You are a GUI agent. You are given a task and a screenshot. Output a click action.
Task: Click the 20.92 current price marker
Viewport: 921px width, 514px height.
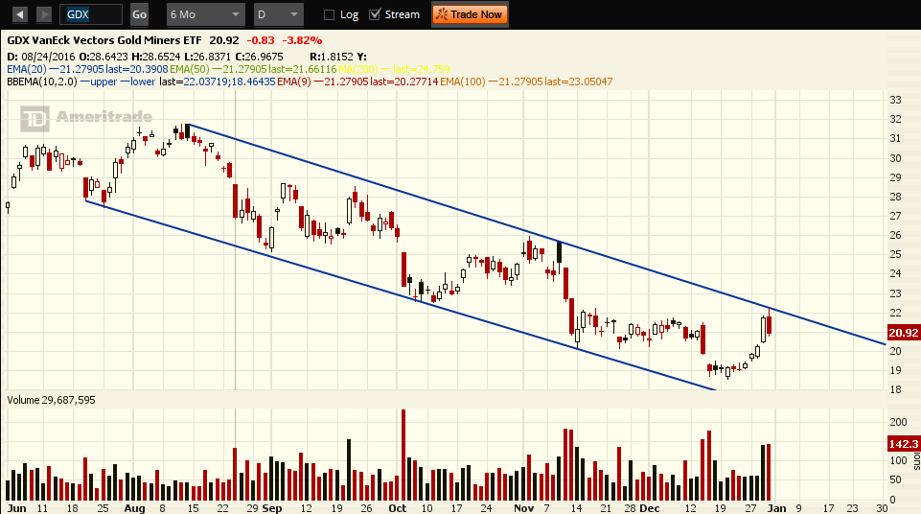pos(903,333)
